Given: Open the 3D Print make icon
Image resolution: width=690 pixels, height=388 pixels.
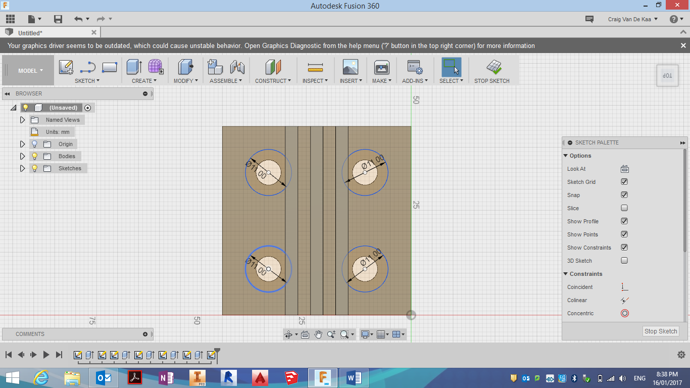Looking at the screenshot, I should [x=381, y=67].
